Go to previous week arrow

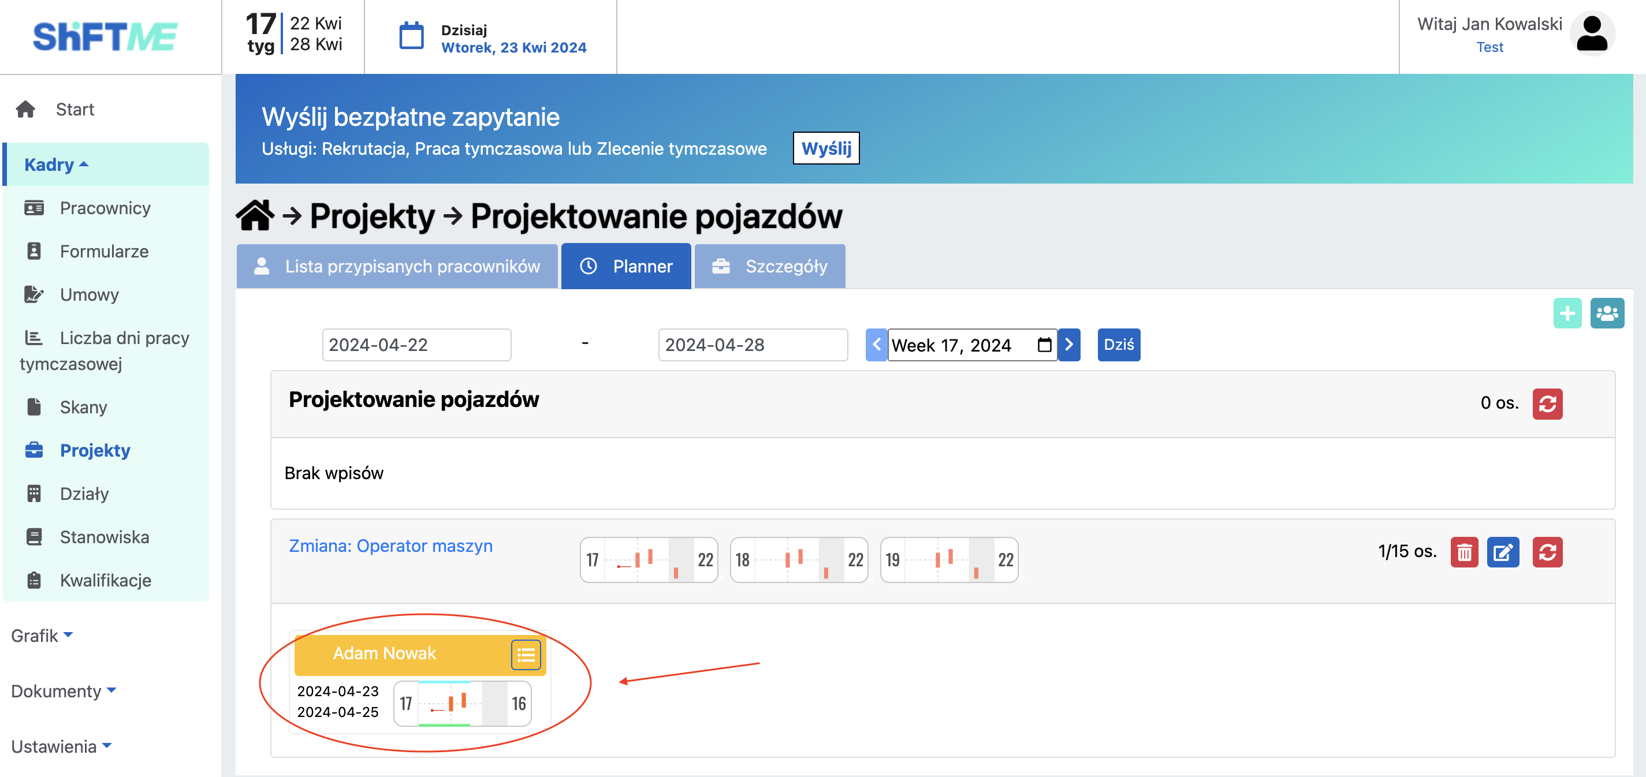coord(876,345)
